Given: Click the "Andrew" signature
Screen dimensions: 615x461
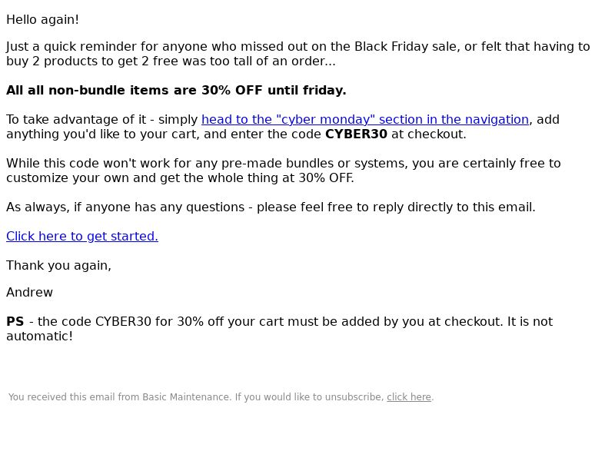Looking at the screenshot, I should (29, 292).
